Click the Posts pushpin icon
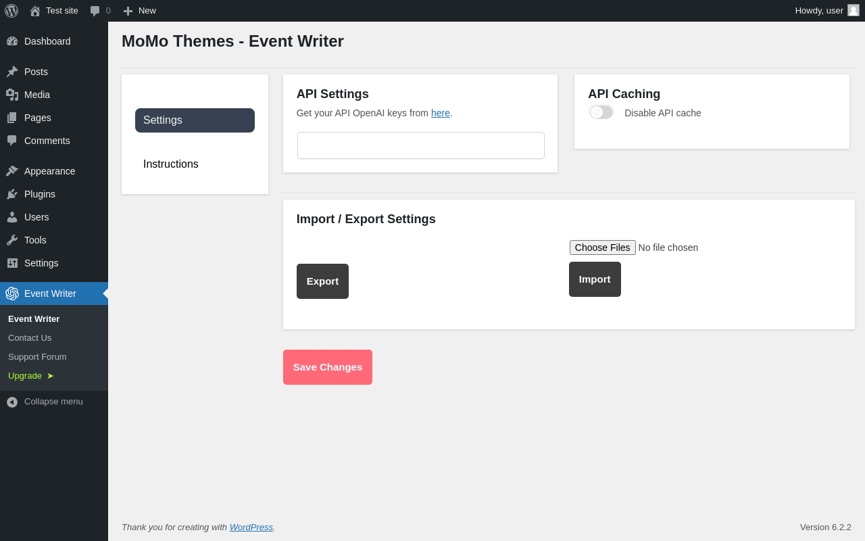The height and width of the screenshot is (541, 865). 12,72
